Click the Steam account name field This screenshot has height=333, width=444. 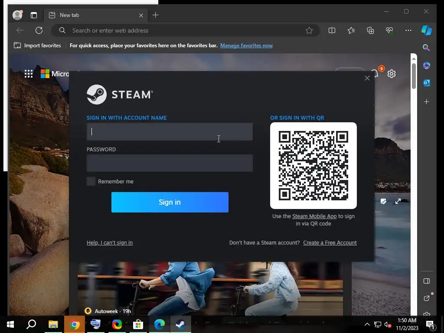tap(170, 132)
